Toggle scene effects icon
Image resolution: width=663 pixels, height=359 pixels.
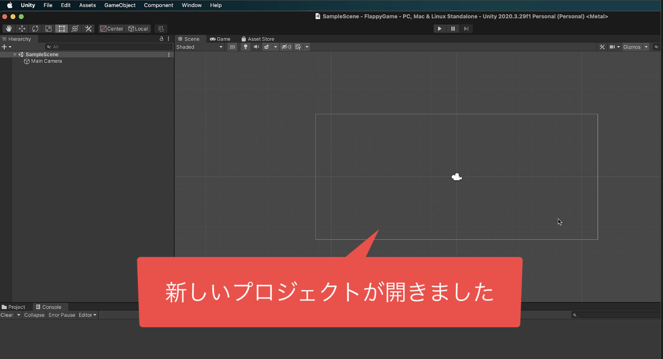click(267, 47)
